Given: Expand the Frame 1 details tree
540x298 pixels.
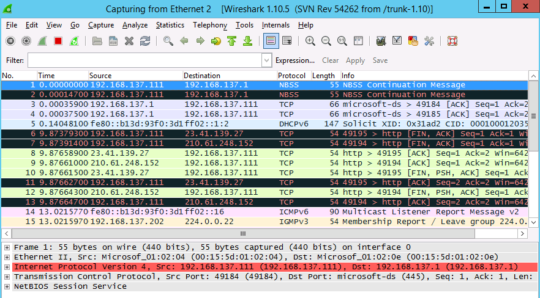Looking at the screenshot, I should point(7,247).
